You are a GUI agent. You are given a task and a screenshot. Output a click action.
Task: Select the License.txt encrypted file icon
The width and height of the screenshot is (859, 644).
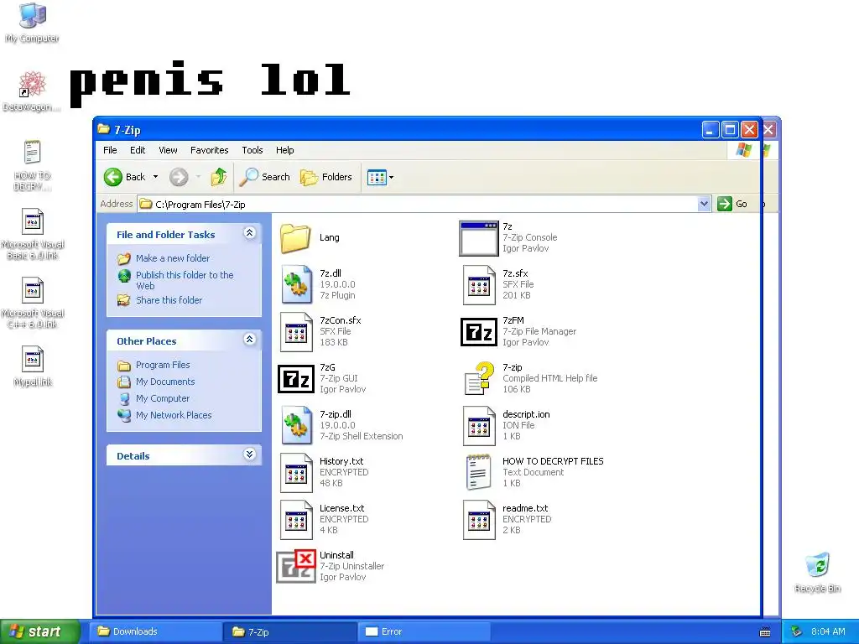coord(296,519)
